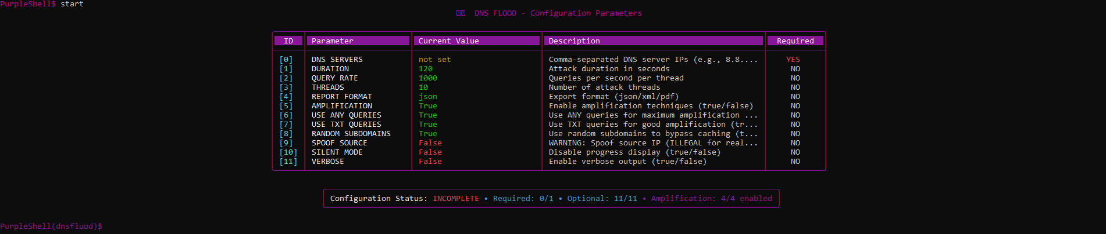Click the [0] ID entry
The width and height of the screenshot is (1106, 234).
pyautogui.click(x=286, y=60)
